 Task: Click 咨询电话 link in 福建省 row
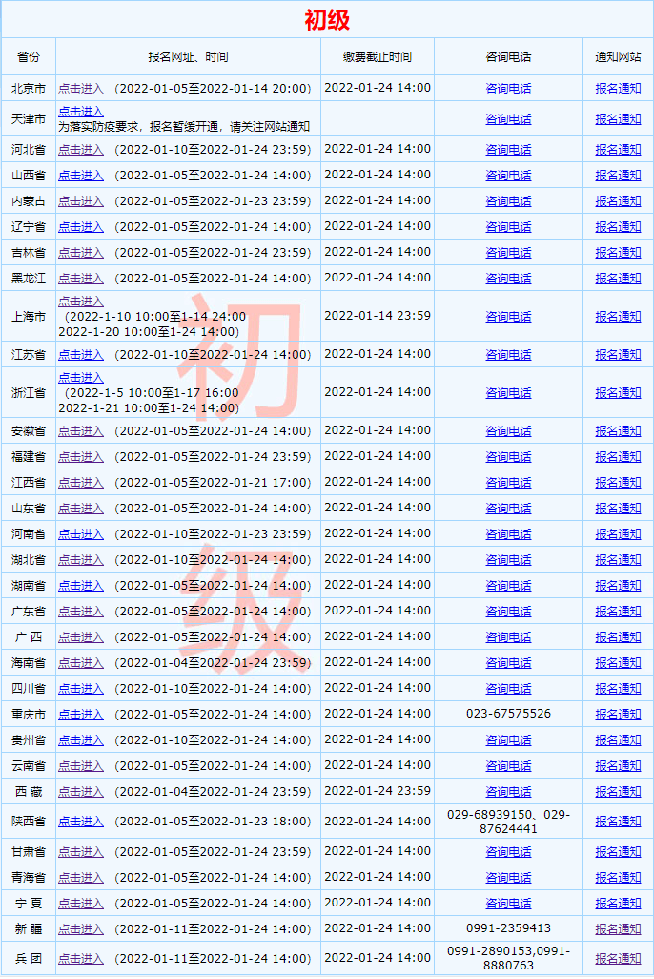pos(508,457)
